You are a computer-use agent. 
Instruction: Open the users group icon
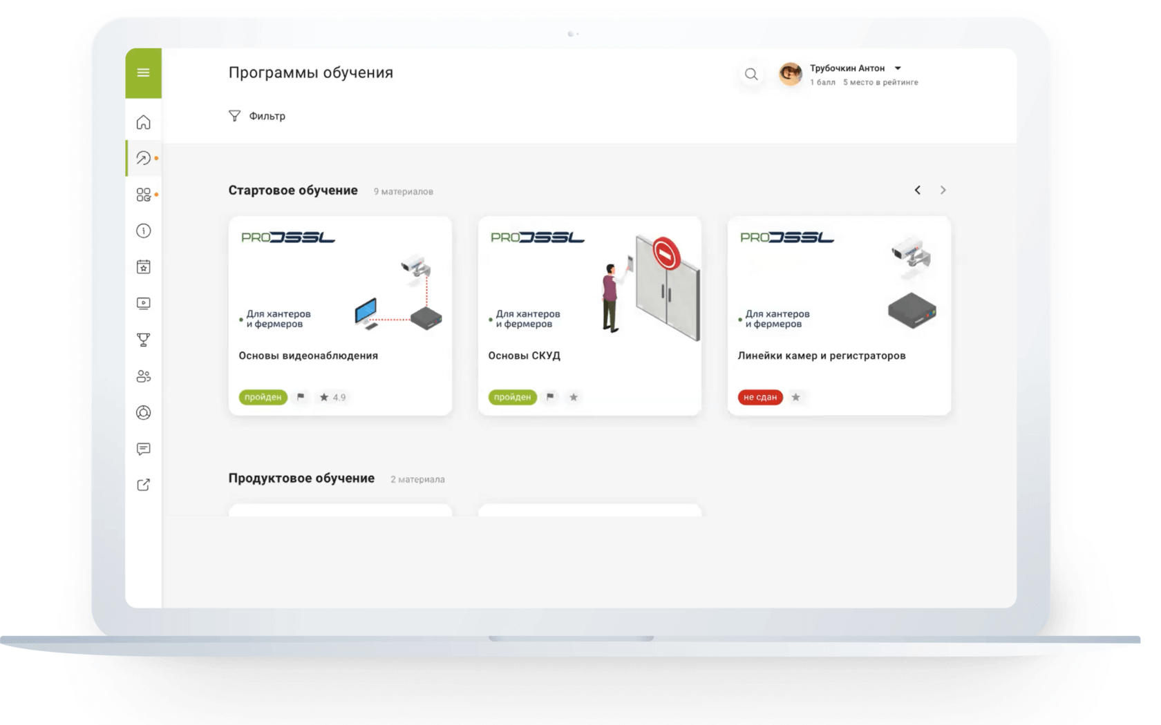click(143, 376)
